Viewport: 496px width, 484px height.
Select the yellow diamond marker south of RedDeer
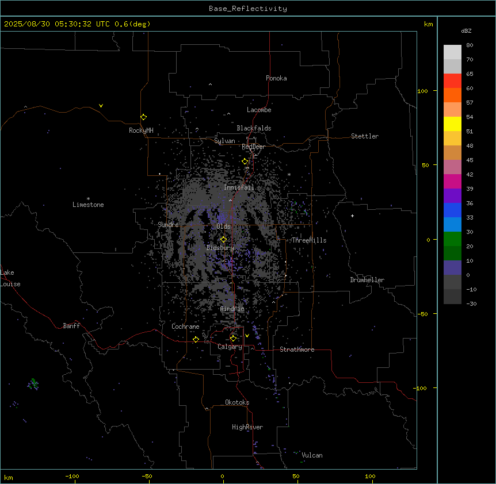[x=245, y=162]
